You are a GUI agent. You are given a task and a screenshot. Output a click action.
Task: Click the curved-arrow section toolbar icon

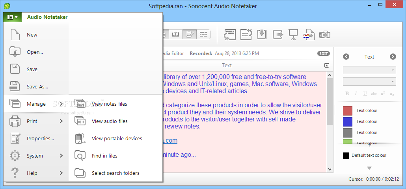pos(246,34)
